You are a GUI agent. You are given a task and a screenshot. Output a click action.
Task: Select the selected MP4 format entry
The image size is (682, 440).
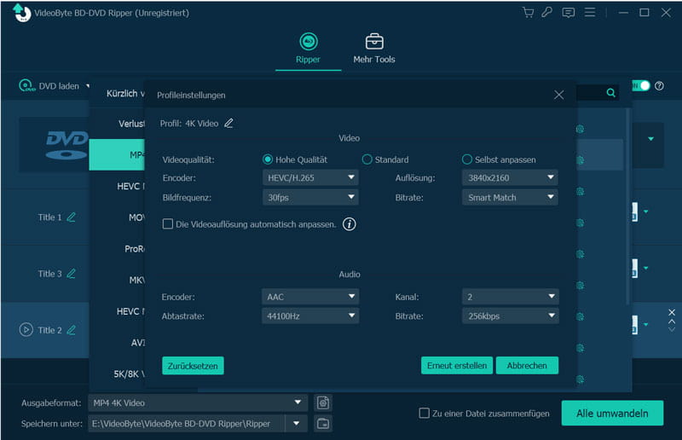point(117,154)
